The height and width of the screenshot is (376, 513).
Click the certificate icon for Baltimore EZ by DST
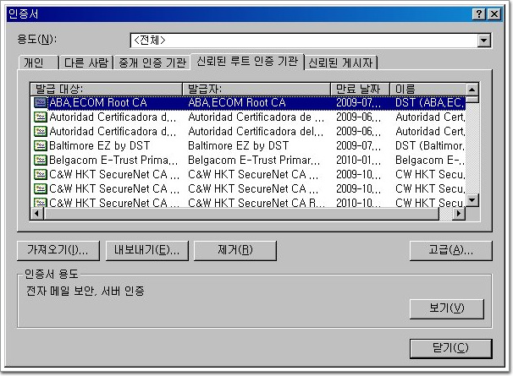[41, 145]
